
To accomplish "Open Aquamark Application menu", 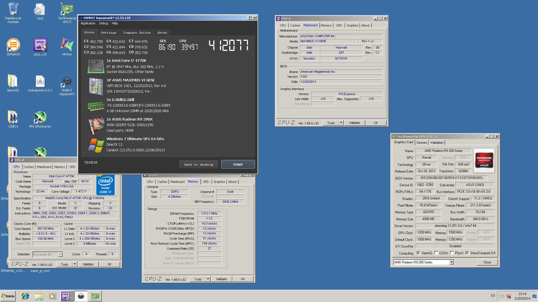I will 88,23.
